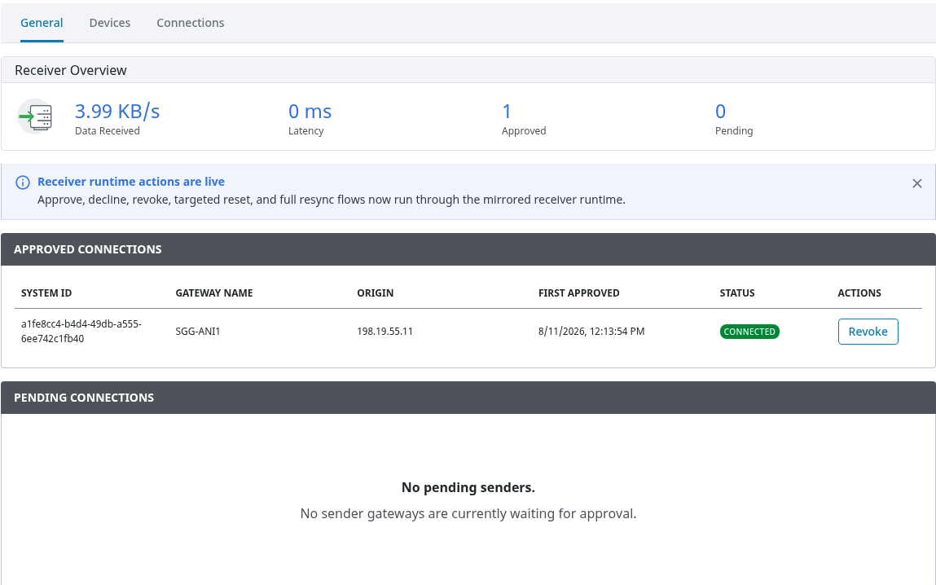
Task: Click the Pending count value
Action: [x=720, y=111]
